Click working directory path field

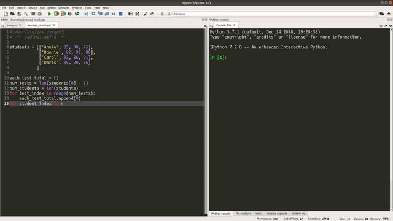pyautogui.click(x=274, y=14)
